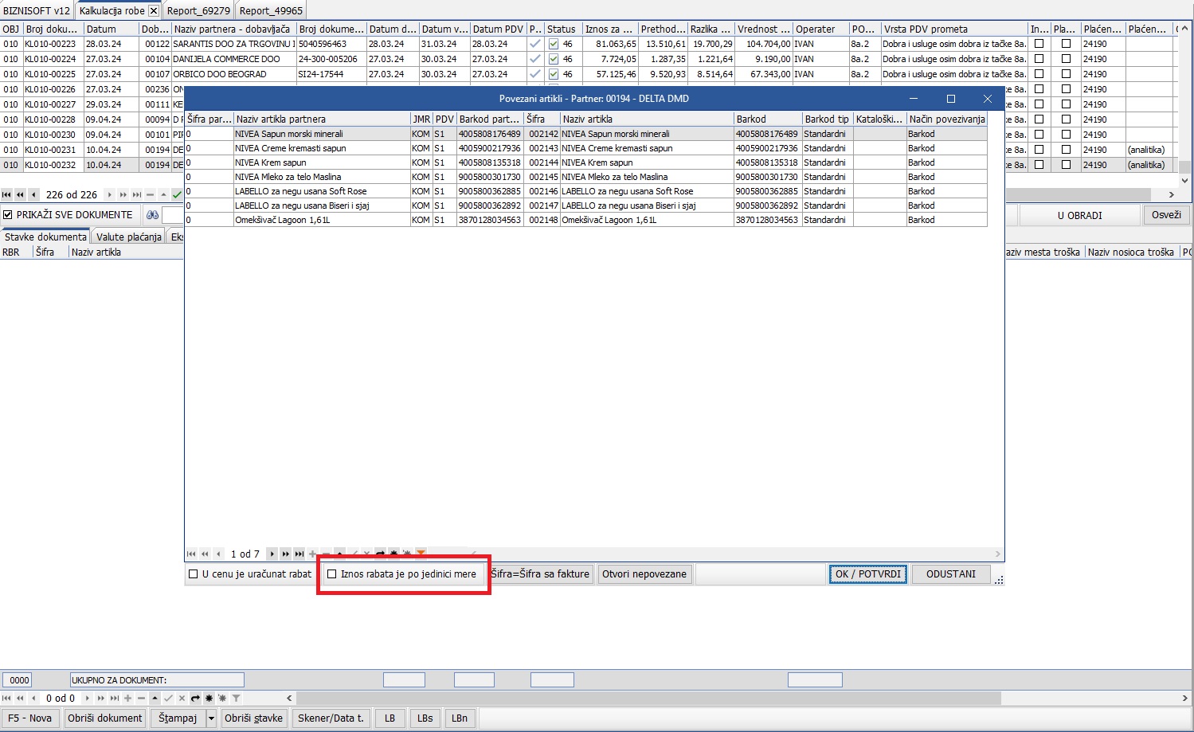Click refresh arrow in bottom stavke navigator

point(195,699)
